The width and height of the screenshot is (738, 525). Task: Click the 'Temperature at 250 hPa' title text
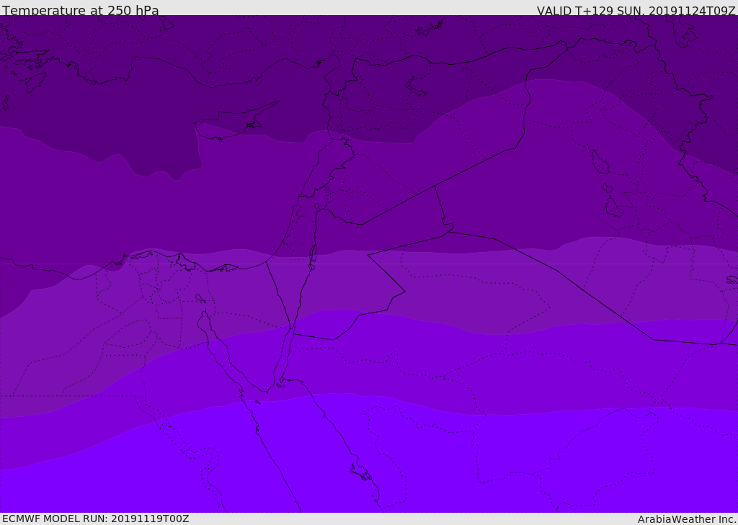tap(81, 10)
